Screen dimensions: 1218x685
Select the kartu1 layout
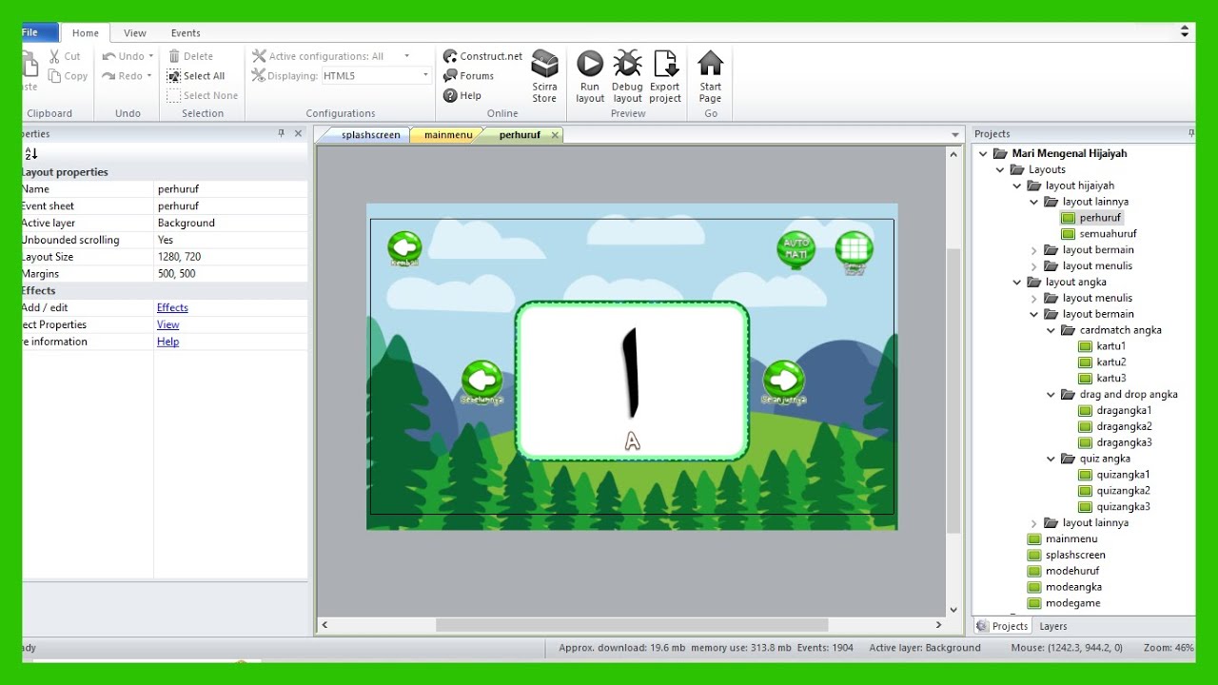point(1110,346)
